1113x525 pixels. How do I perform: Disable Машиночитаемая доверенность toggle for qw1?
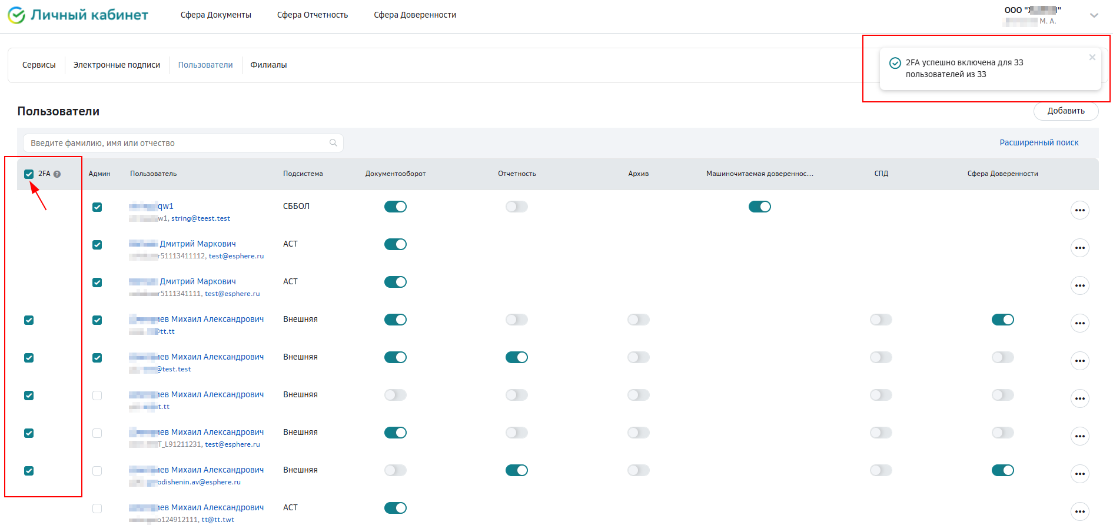(x=760, y=207)
